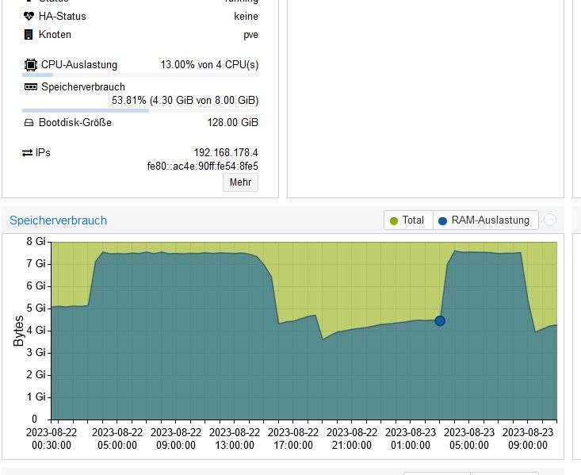Click the Knoten server building icon
The image size is (581, 475).
[x=29, y=34]
